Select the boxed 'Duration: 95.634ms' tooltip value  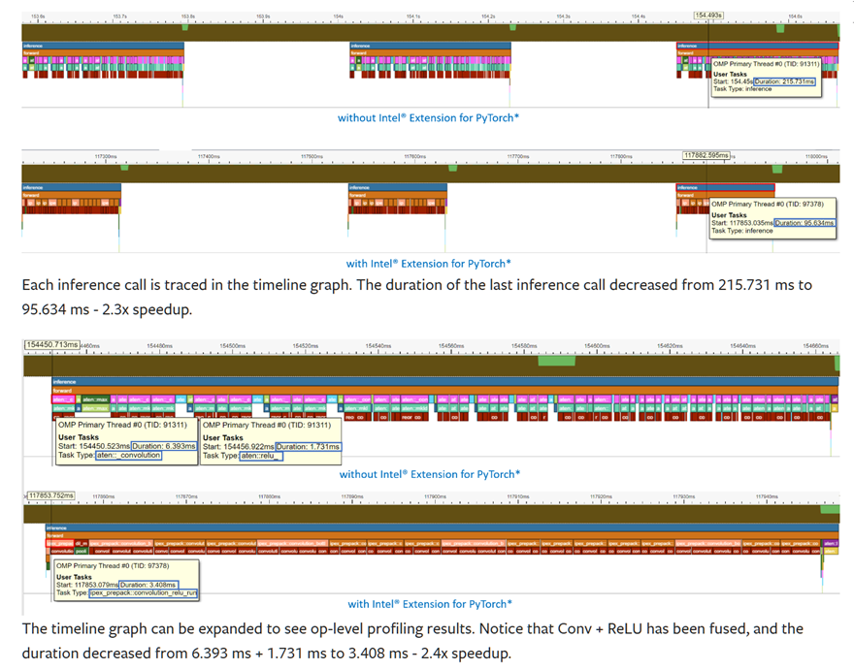point(805,223)
